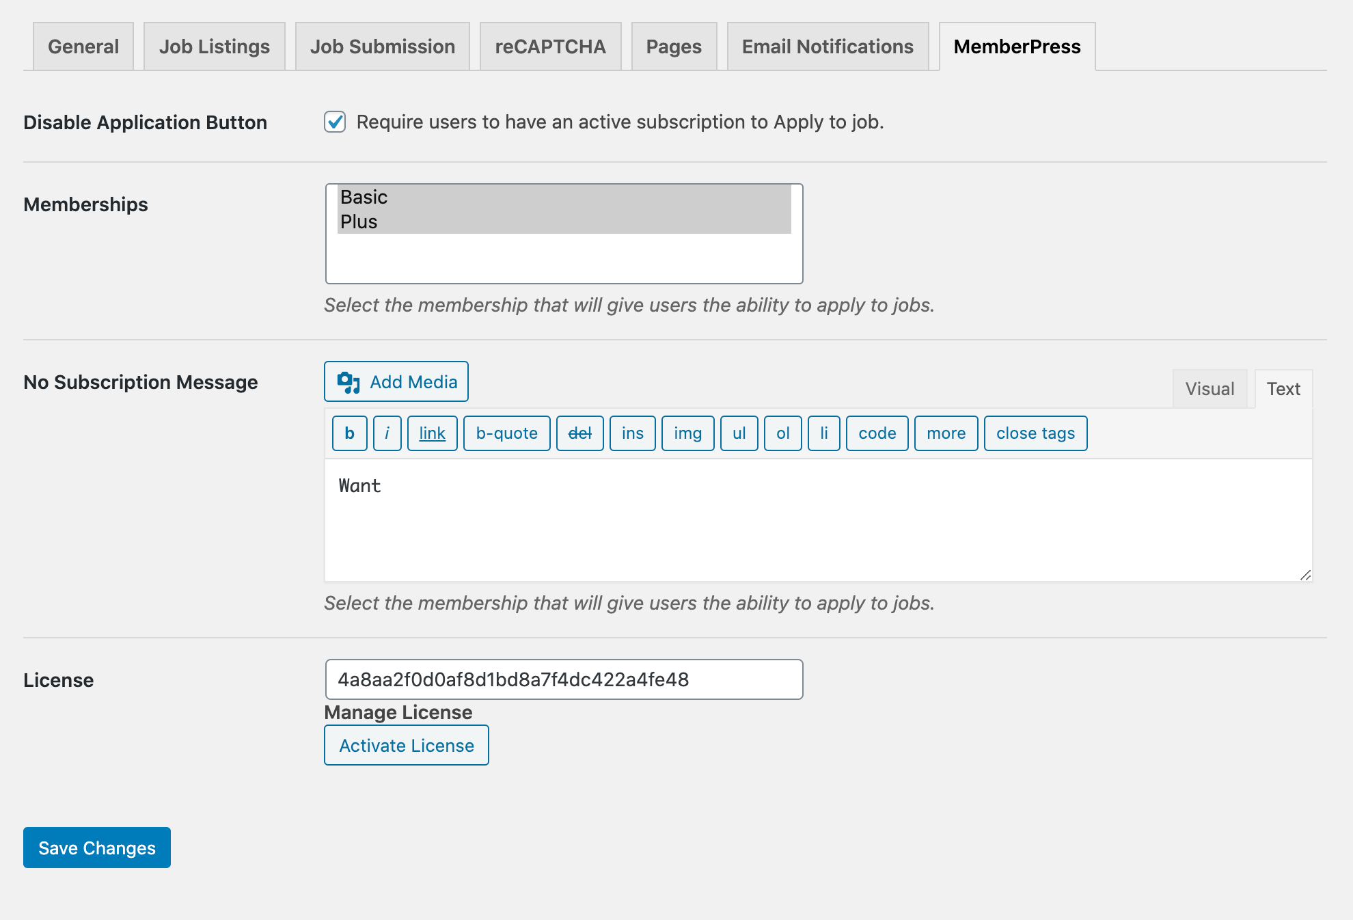Click the textarea resize handle corner
This screenshot has width=1353, height=920.
coord(1305,575)
